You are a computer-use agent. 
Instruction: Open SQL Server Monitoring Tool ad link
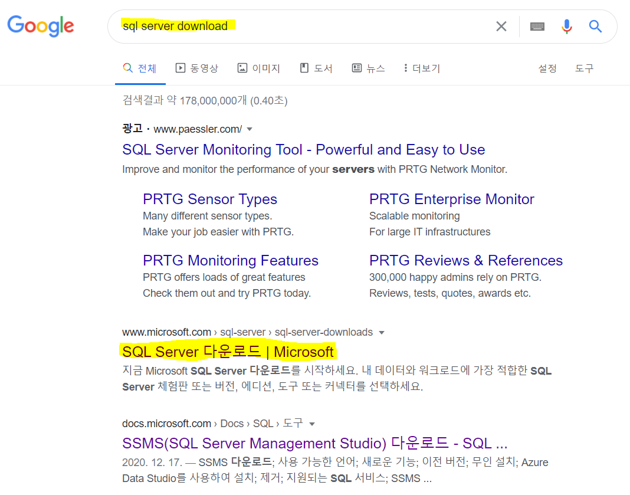click(x=303, y=149)
